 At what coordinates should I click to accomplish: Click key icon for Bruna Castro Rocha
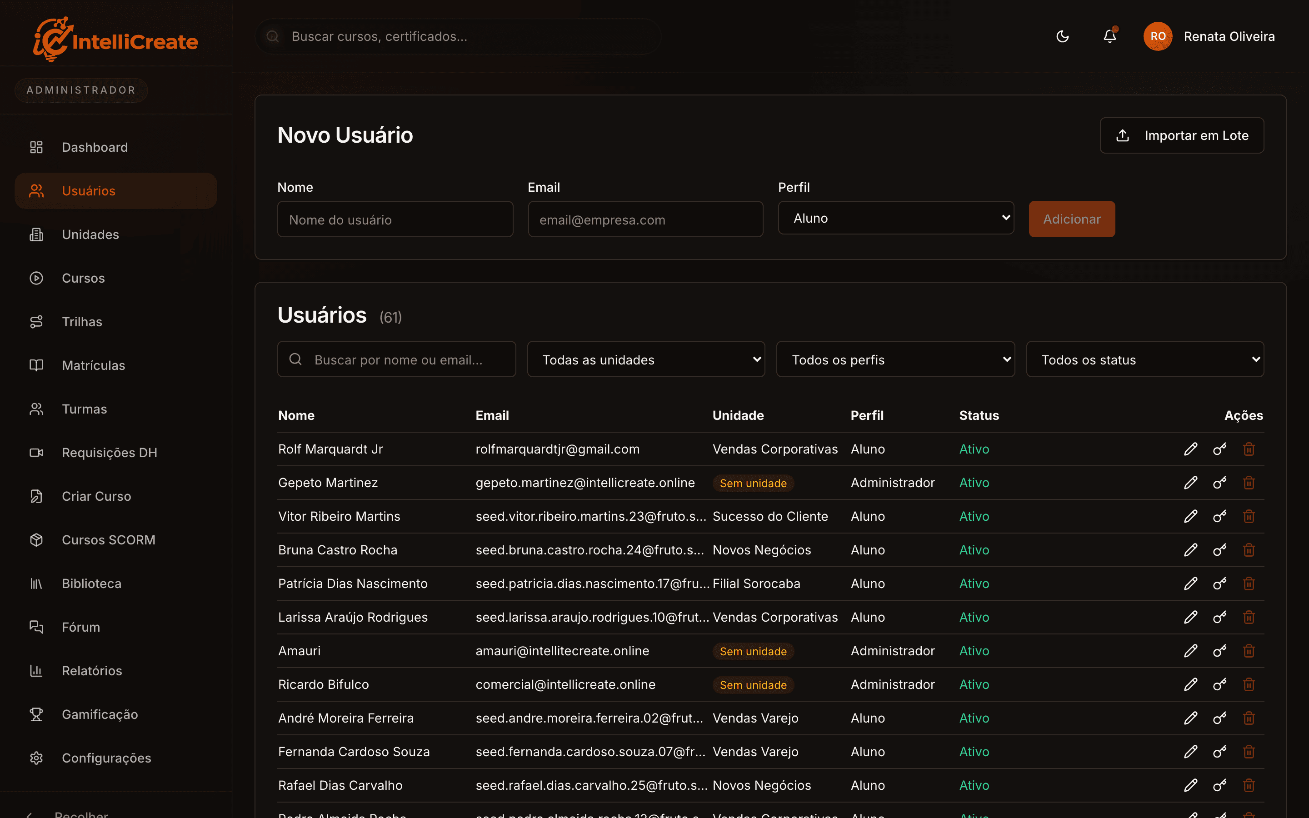(x=1220, y=550)
